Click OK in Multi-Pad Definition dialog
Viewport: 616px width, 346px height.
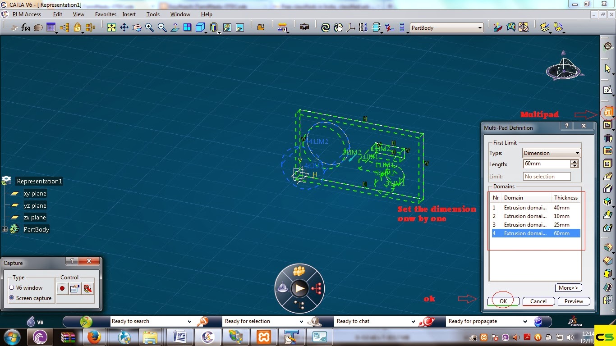coord(503,301)
